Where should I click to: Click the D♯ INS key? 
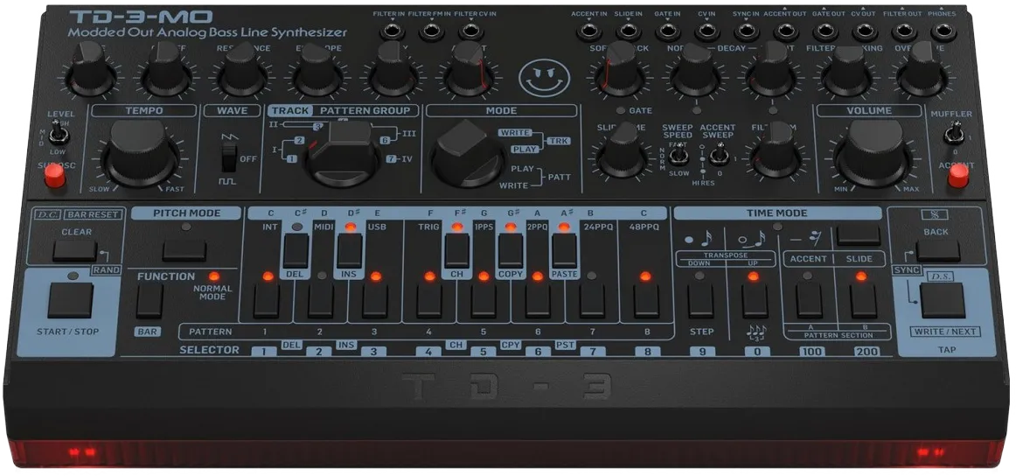click(349, 251)
